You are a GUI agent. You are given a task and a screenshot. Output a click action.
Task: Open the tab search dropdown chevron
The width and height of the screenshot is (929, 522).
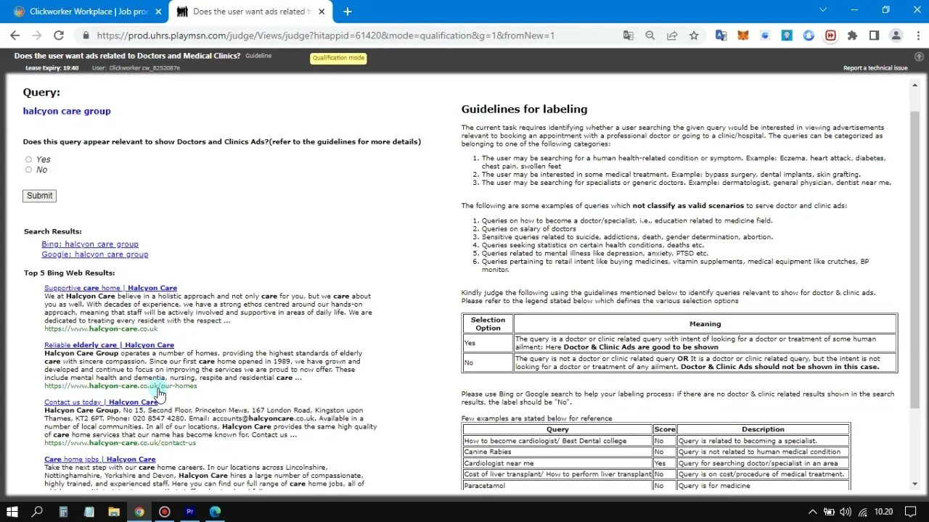pos(822,10)
